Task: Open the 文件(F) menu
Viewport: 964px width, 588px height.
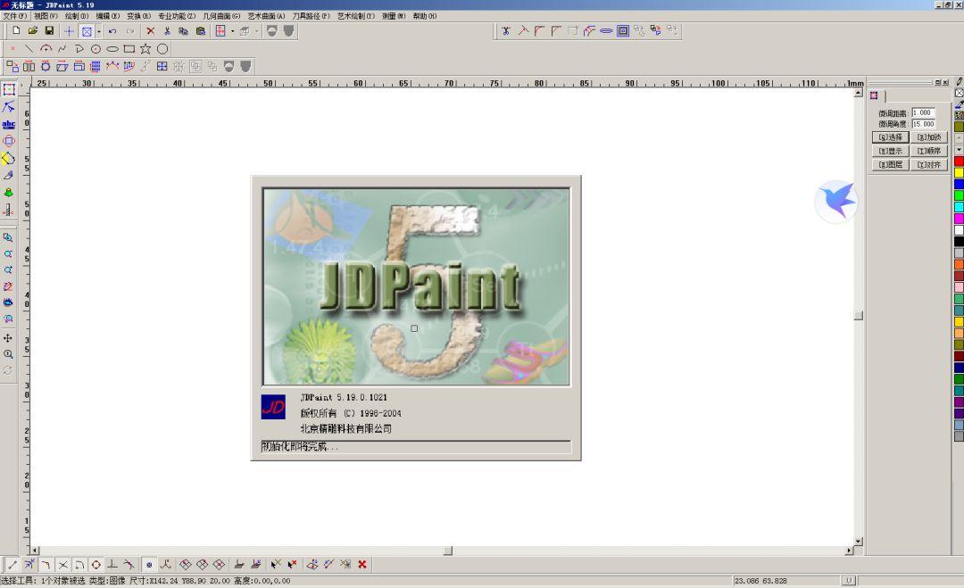Action: pos(14,16)
